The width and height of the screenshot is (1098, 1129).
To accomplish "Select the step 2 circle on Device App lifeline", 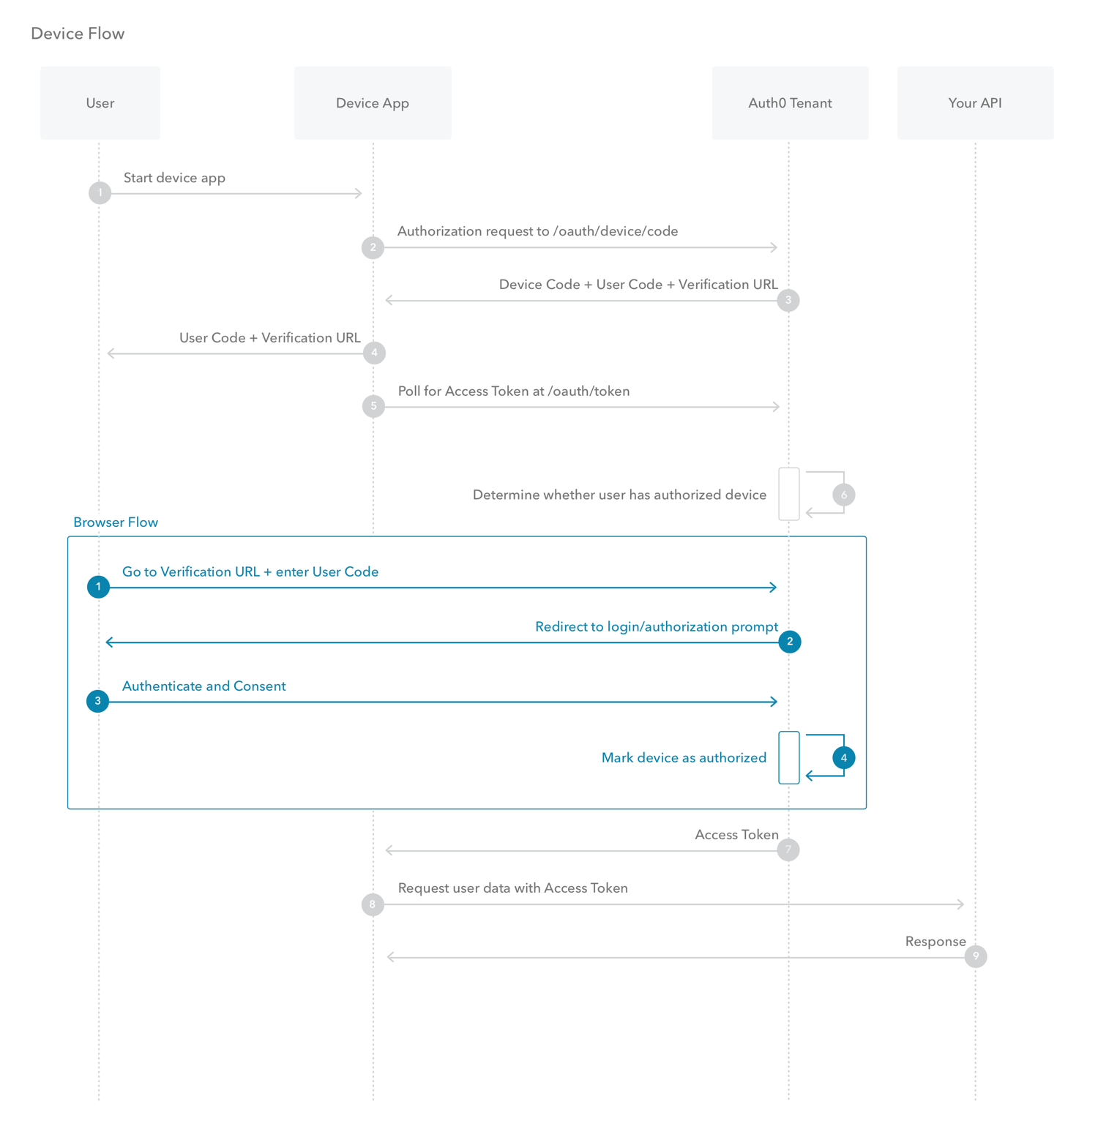I will [x=373, y=247].
